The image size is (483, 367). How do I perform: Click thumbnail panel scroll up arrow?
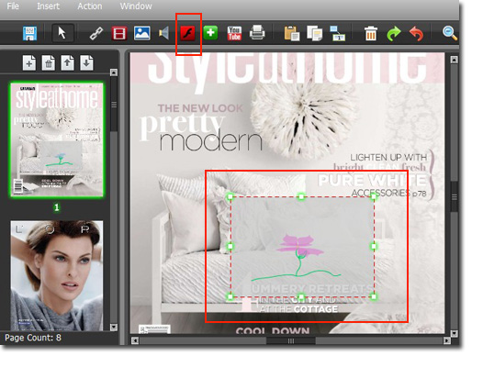coord(114,72)
